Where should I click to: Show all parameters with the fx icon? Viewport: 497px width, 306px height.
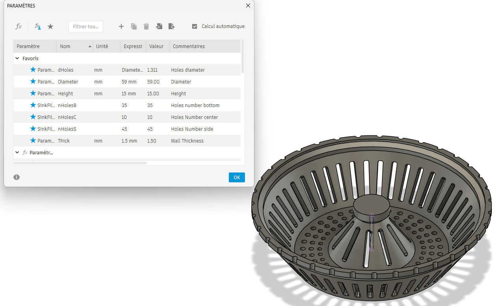coord(19,26)
